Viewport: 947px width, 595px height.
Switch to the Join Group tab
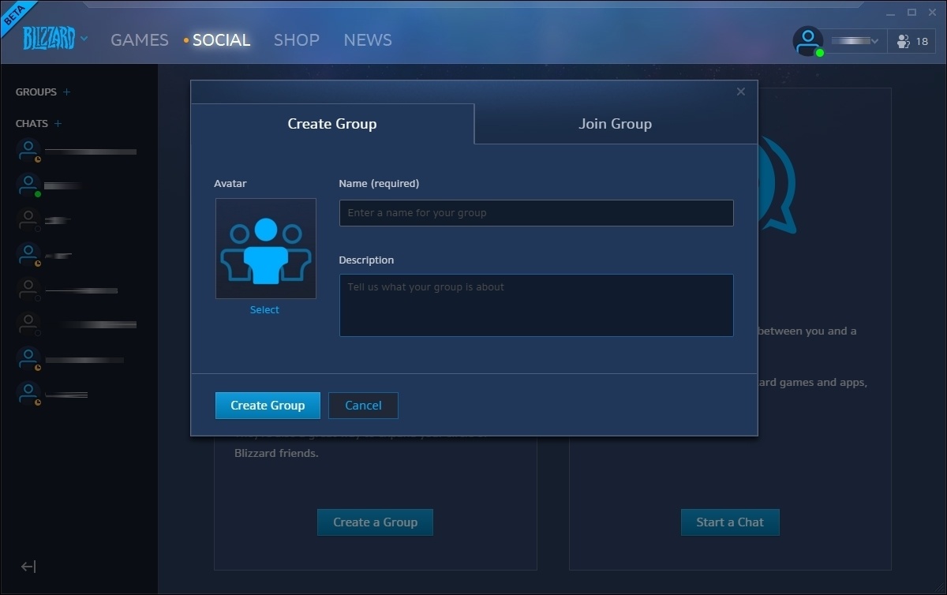pos(615,124)
